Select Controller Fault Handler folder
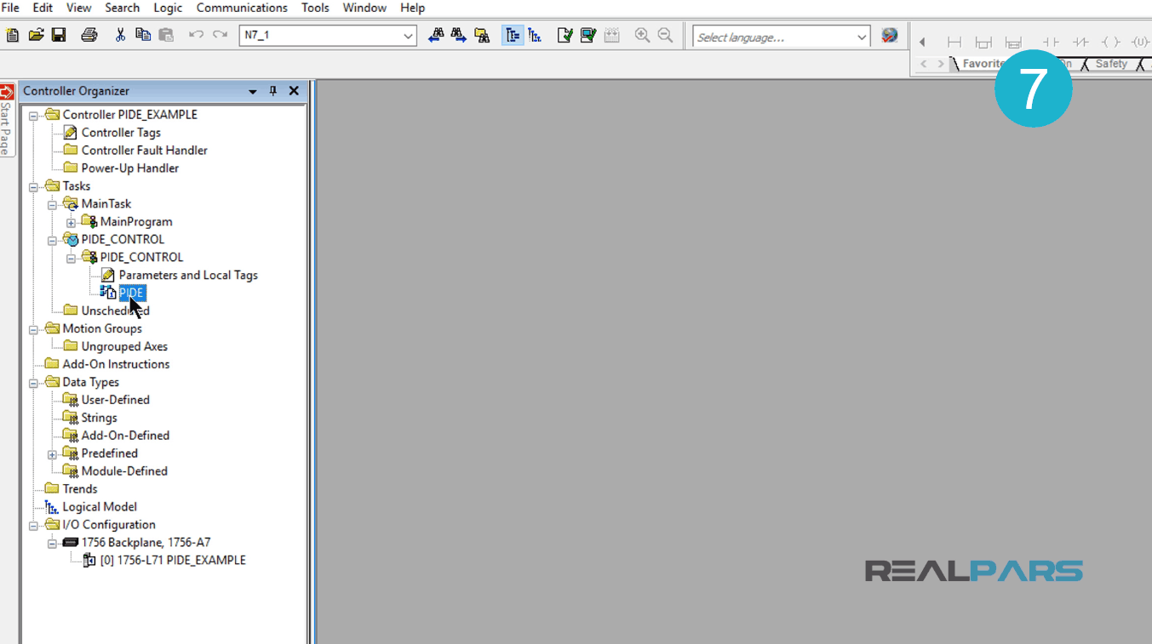The height and width of the screenshot is (644, 1152). pyautogui.click(x=144, y=151)
